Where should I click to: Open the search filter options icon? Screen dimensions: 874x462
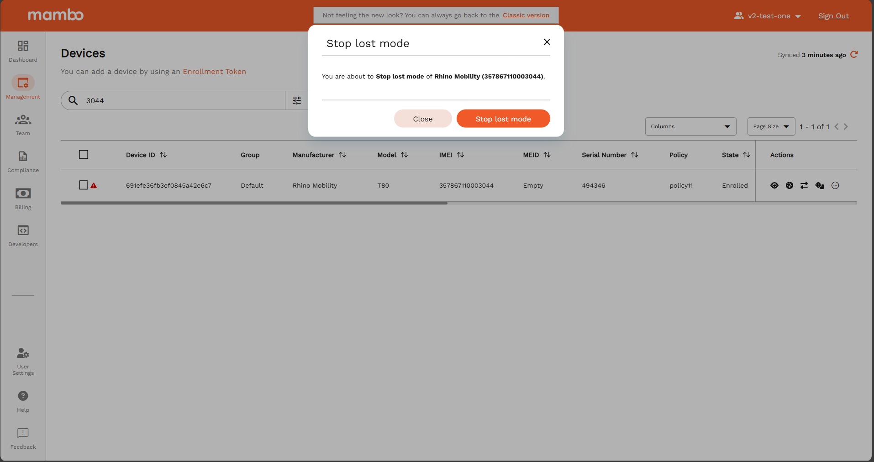click(x=297, y=100)
